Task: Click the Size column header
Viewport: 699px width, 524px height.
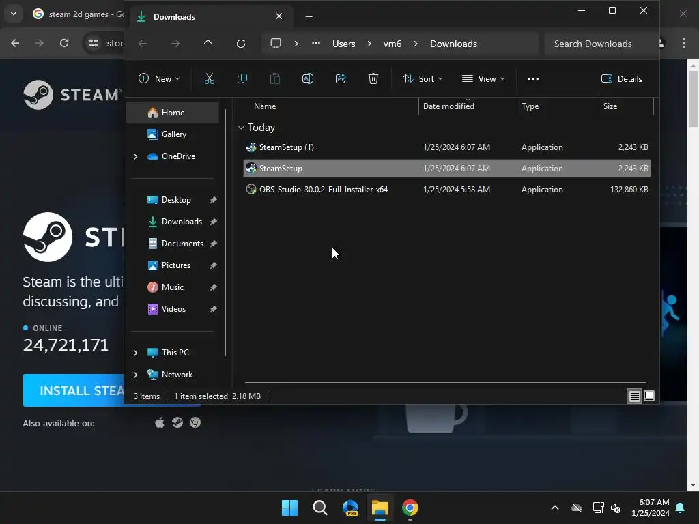Action: (610, 106)
